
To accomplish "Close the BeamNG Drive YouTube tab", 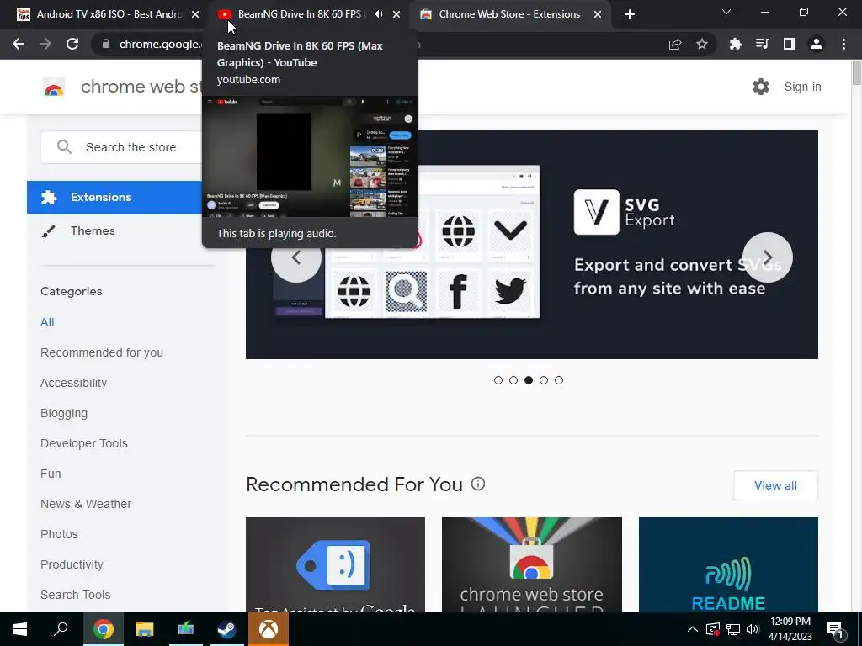I will coord(396,14).
